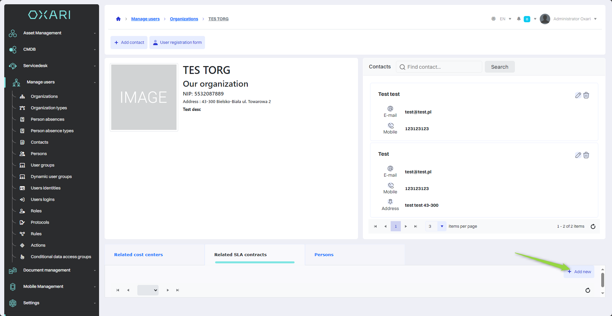Click the home breadcrumb icon
612x316 pixels.
pos(118,19)
